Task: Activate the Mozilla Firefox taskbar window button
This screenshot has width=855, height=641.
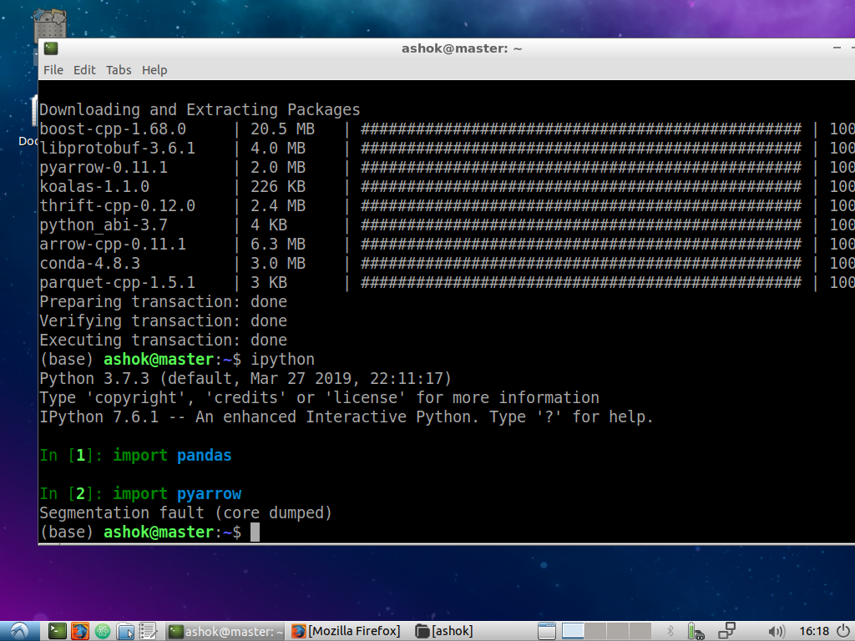Action: point(345,630)
